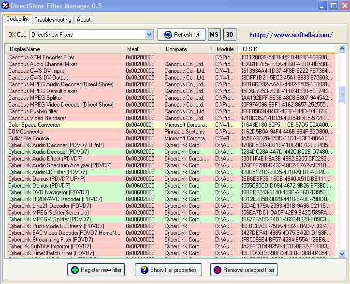Click the question mark properties icon
The width and height of the screenshot is (350, 284).
(x=145, y=270)
